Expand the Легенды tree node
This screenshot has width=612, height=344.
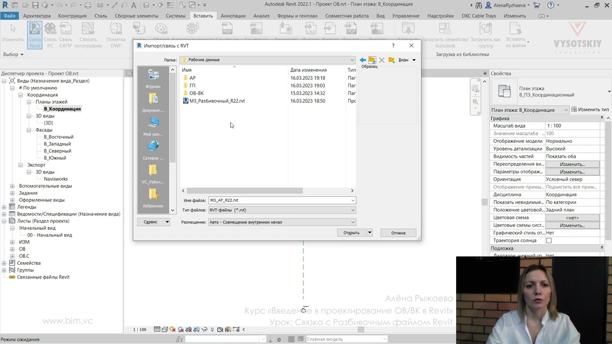4,207
